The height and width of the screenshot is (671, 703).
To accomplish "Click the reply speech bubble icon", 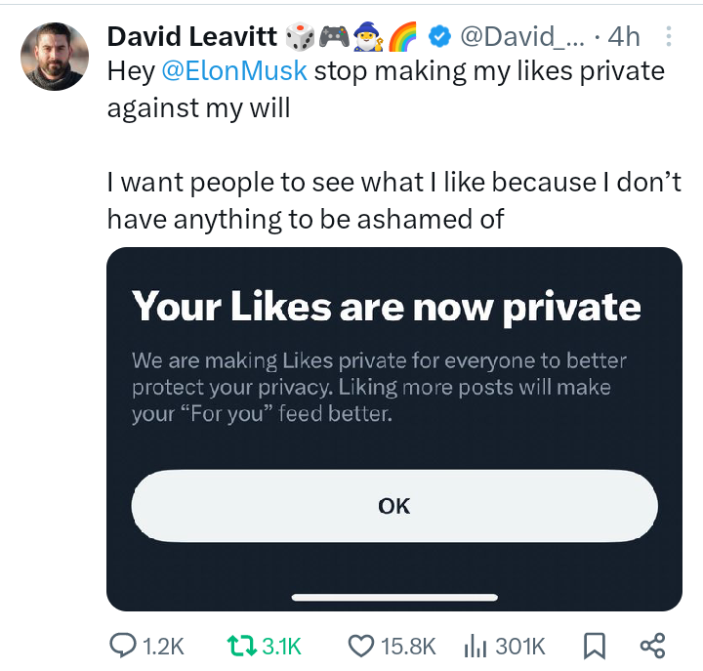I will click(122, 646).
